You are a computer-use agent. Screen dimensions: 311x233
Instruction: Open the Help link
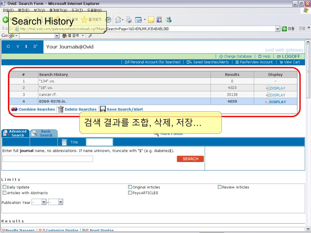coord(264,56)
